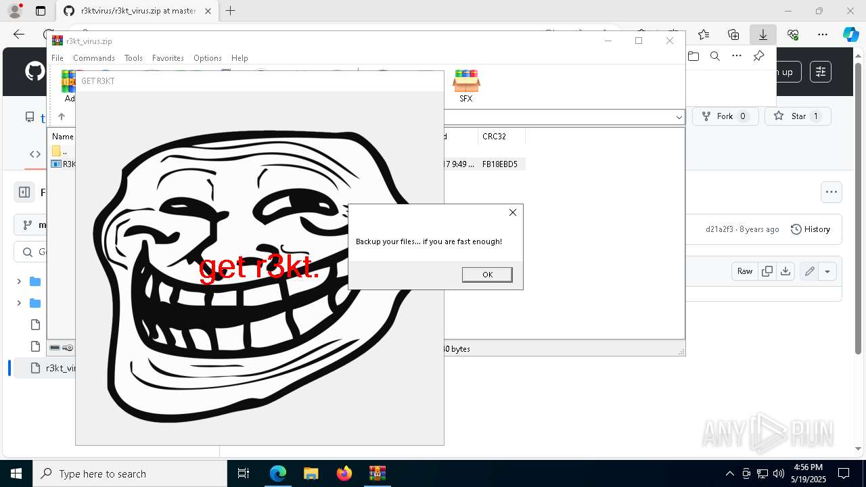
Task: Open the Edge downloads button
Action: [763, 34]
